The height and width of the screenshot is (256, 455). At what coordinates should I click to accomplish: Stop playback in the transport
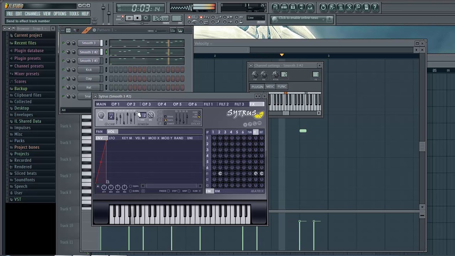tap(137, 18)
